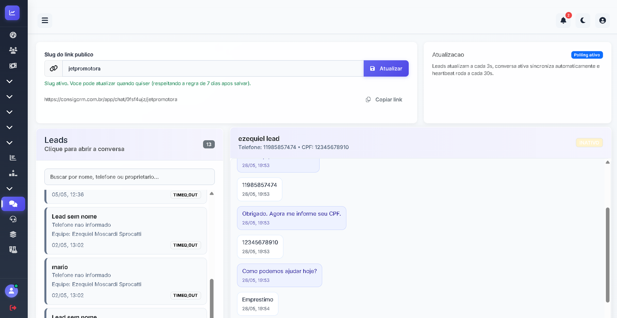Viewport: 617px width, 318px height.
Task: Click message 'Como podemos ajudar hoje?'
Action: [280, 275]
